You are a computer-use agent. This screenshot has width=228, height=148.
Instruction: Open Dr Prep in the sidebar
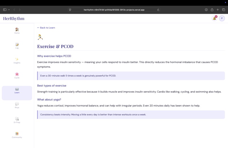coord(17,120)
